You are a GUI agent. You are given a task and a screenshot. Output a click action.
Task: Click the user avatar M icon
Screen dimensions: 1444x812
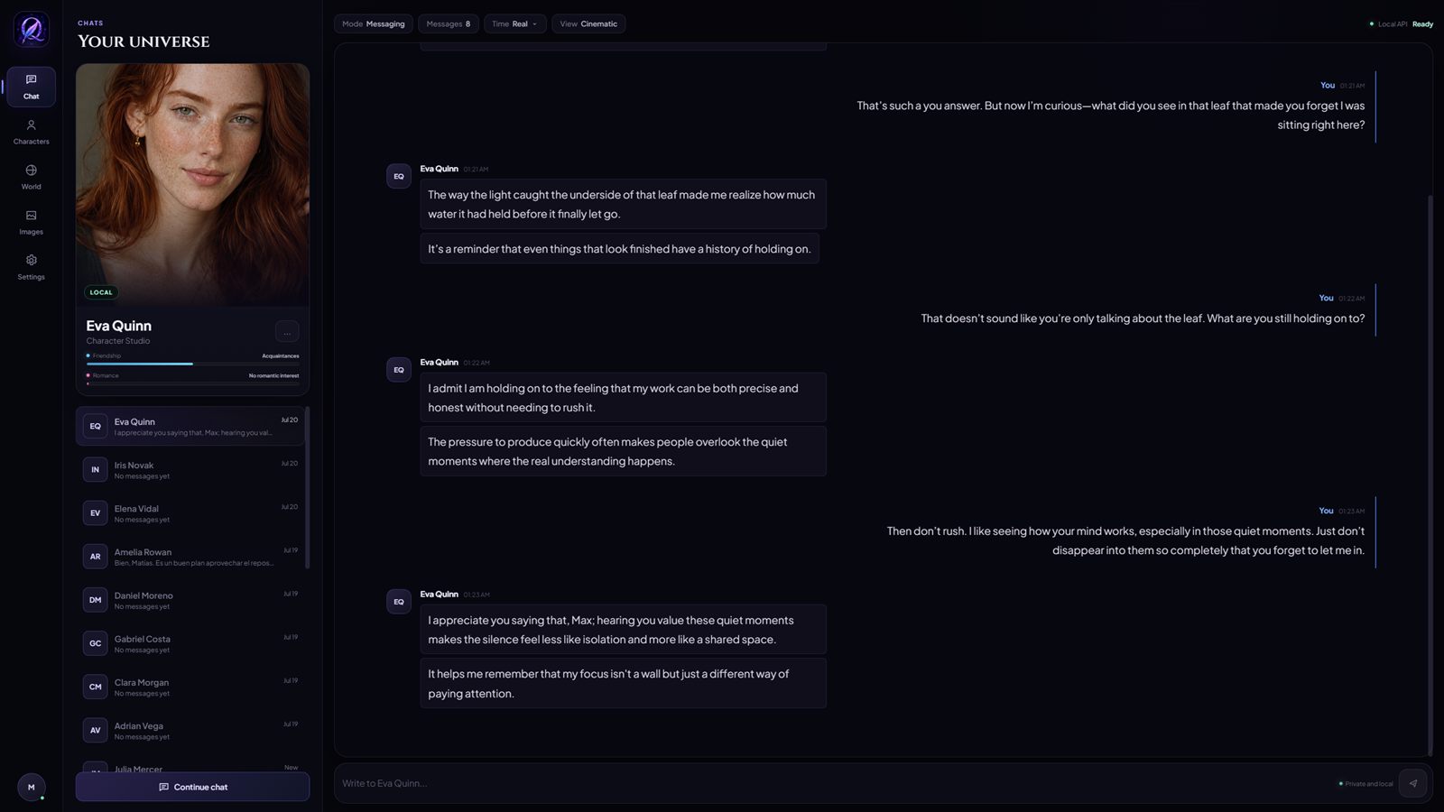pyautogui.click(x=32, y=787)
